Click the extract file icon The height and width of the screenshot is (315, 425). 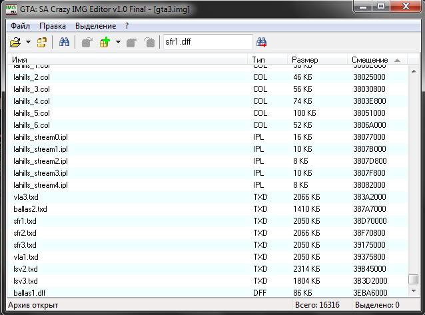point(87,43)
